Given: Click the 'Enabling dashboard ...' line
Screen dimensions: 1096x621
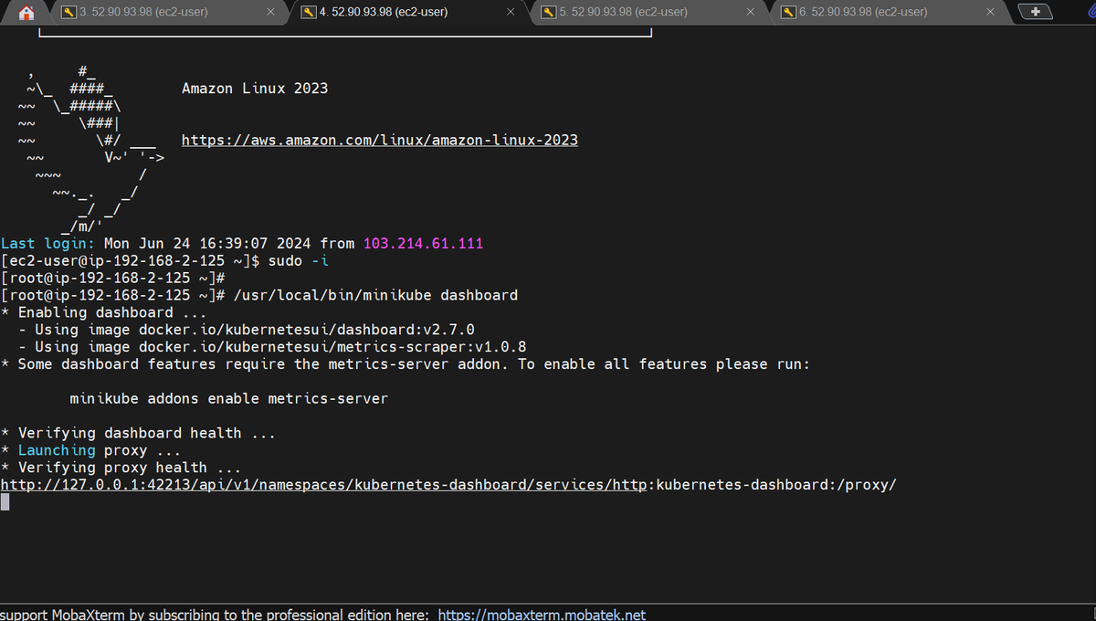Looking at the screenshot, I should tap(103, 313).
